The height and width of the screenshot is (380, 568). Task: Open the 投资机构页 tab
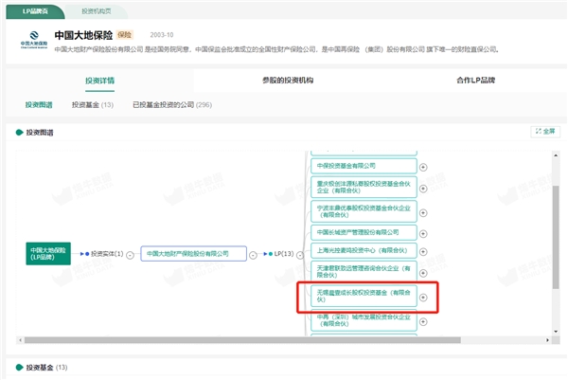coord(96,11)
